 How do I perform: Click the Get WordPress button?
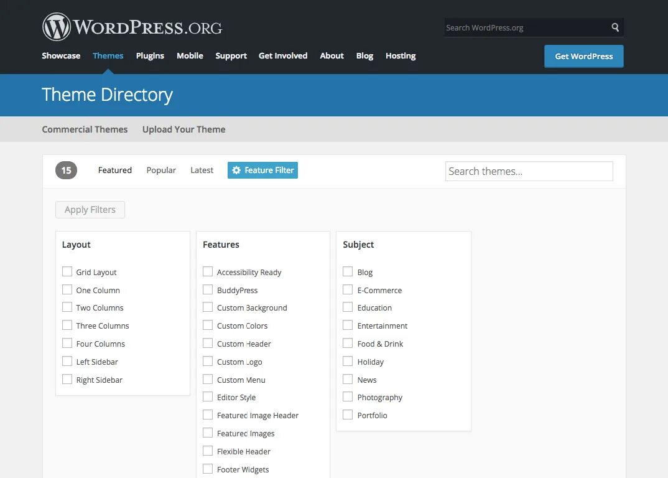(x=583, y=56)
